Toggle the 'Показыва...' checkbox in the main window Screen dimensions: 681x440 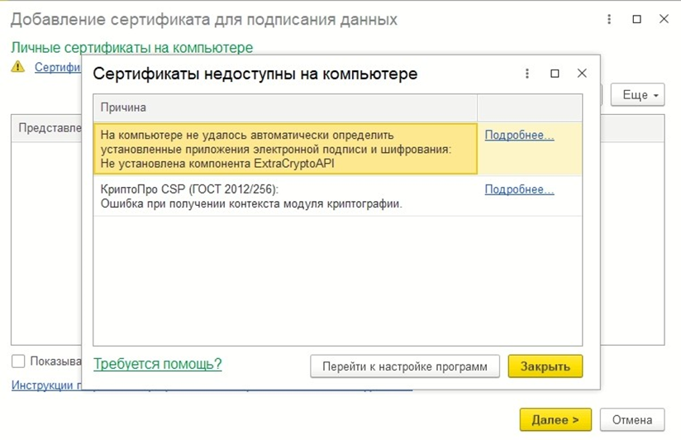pos(18,361)
